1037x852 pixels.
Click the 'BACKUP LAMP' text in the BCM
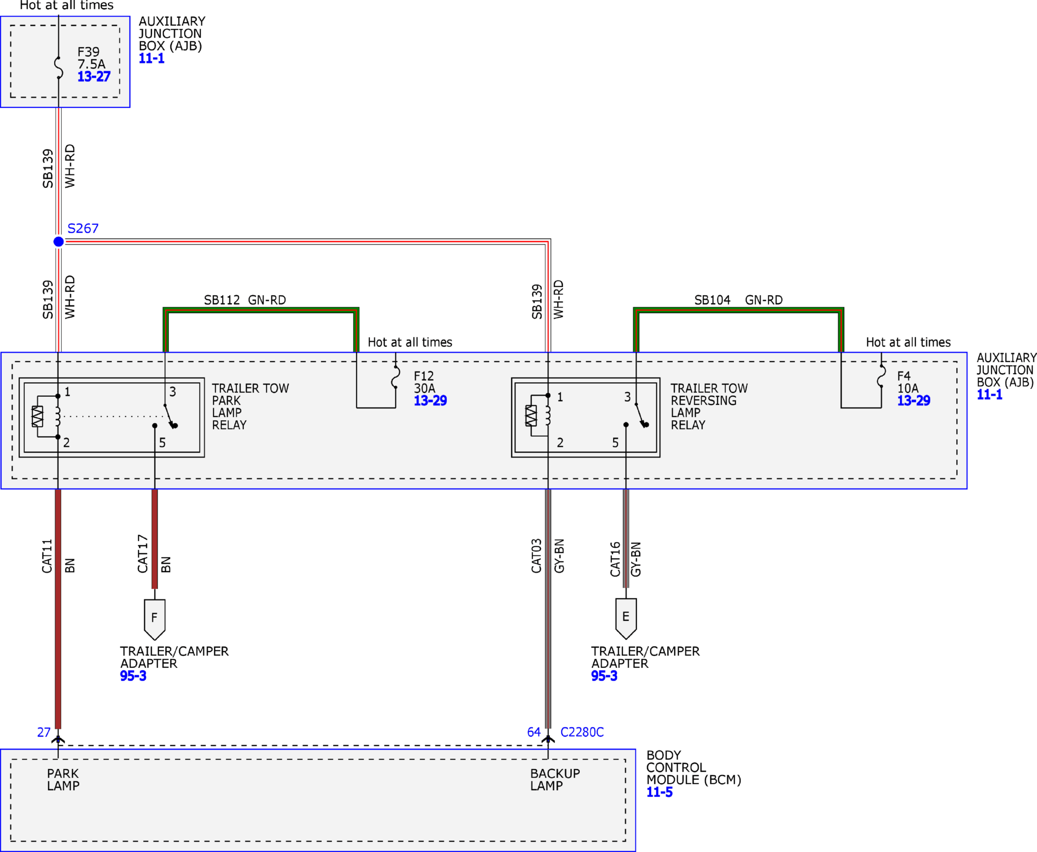[x=555, y=780]
